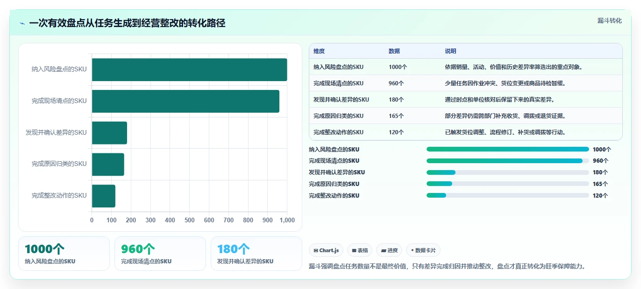The image size is (641, 289).
Task: Click the 表格 tag chip
Action: pos(360,250)
